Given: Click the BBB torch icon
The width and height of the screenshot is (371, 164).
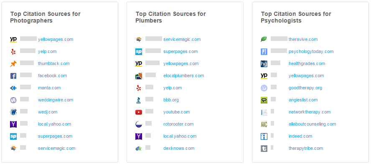Looking at the screenshot, I should coord(139,100).
